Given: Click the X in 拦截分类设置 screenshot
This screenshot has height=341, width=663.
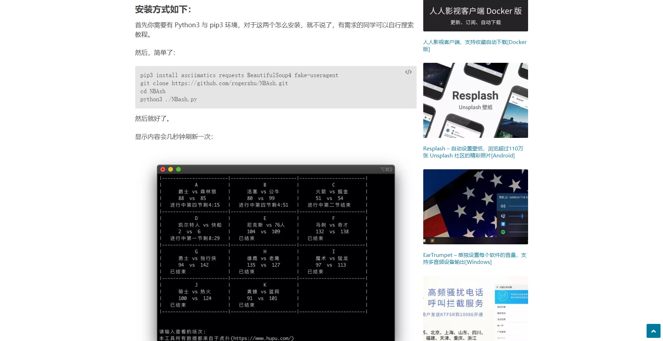Looking at the screenshot, I should point(497,287).
